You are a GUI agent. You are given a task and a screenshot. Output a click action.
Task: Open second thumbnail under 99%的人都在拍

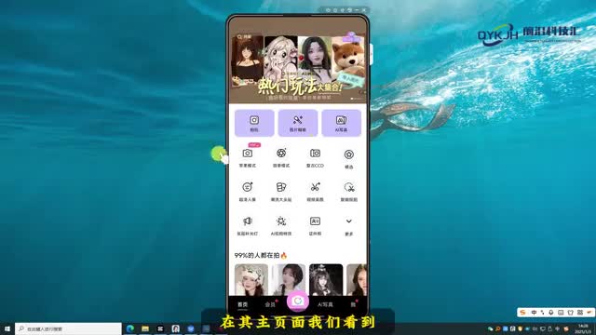point(289,279)
